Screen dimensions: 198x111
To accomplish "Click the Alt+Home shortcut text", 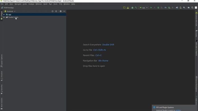I will (x=103, y=61).
